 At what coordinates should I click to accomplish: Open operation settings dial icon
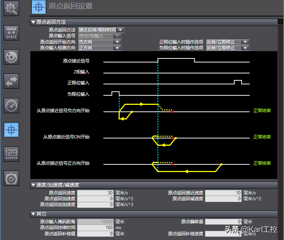click(x=11, y=57)
